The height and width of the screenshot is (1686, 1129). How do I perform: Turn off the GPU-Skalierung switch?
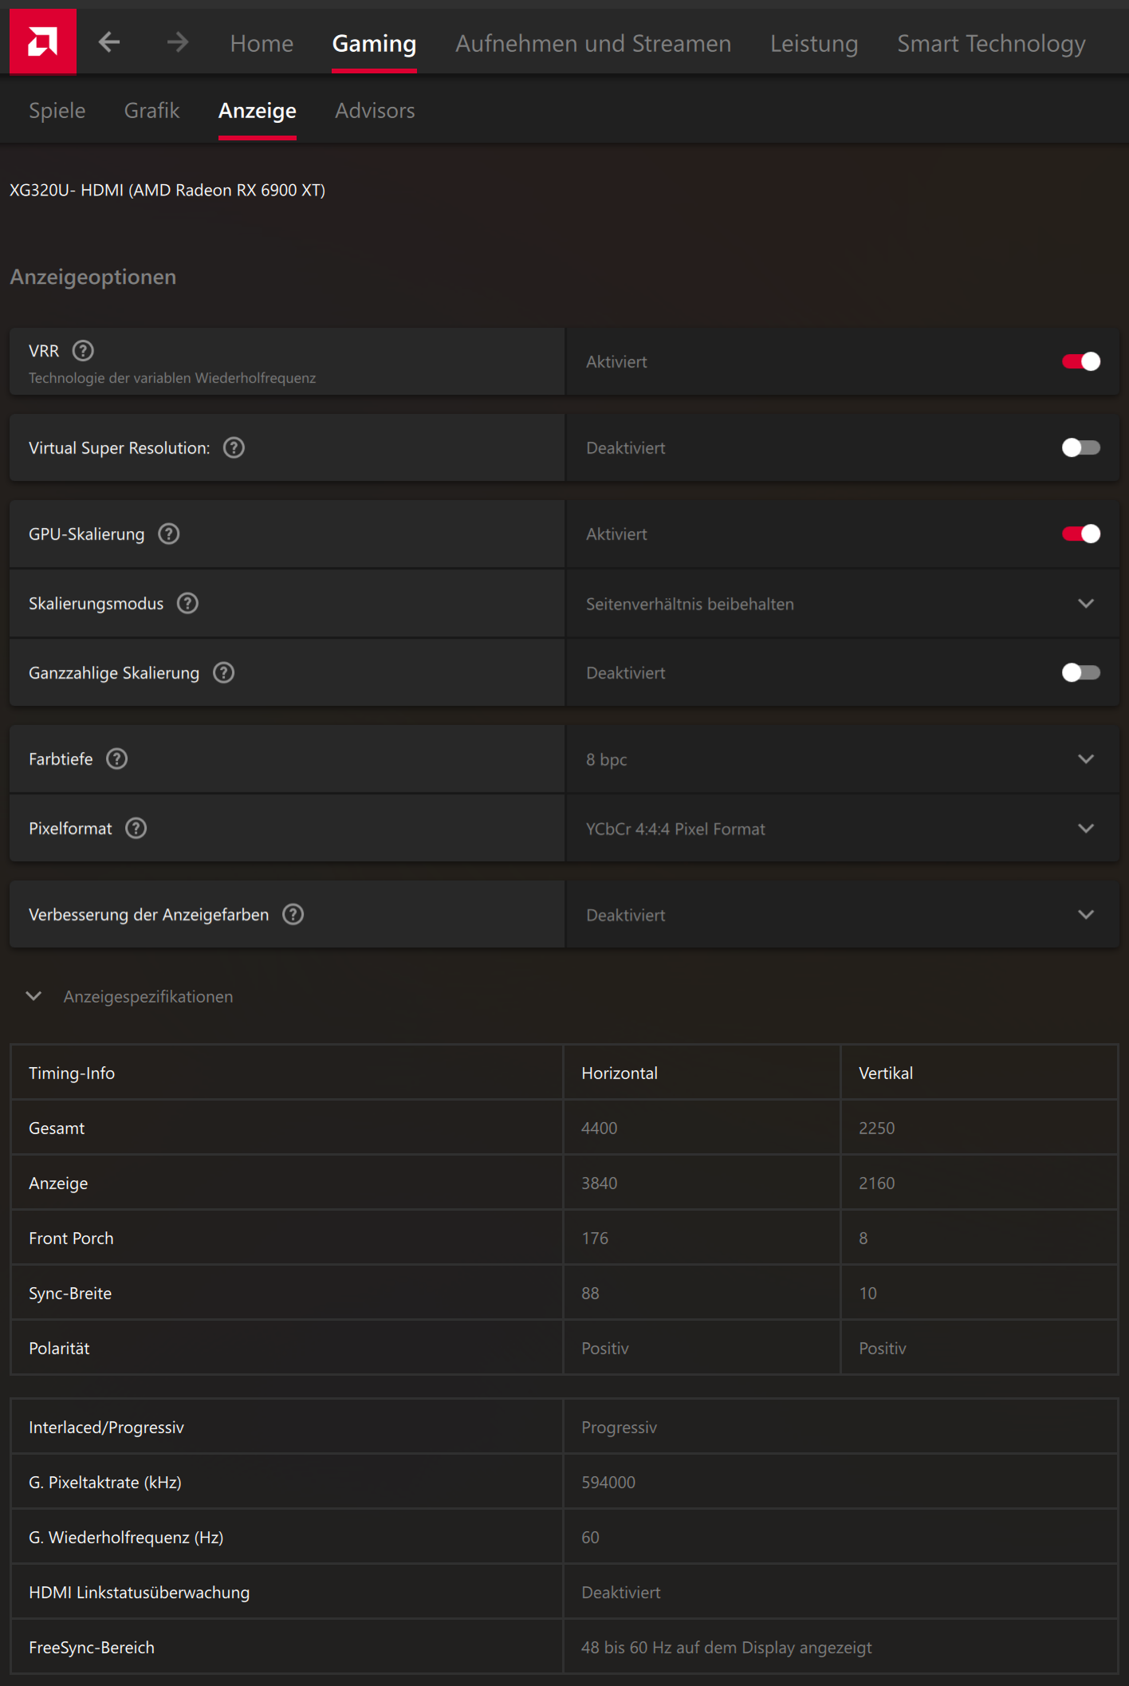1080,534
